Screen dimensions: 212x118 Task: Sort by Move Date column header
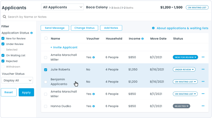[158, 38]
